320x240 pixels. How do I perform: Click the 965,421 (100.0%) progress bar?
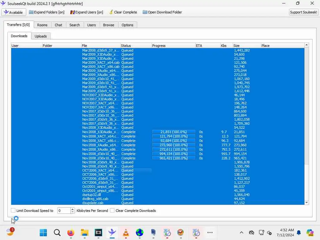coord(174,158)
